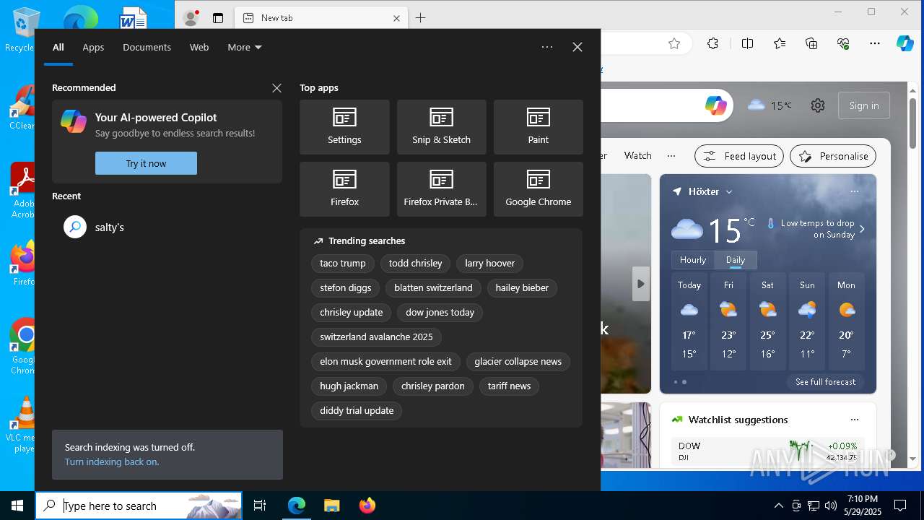Close the search panel
This screenshot has width=924, height=520.
pos(577,47)
